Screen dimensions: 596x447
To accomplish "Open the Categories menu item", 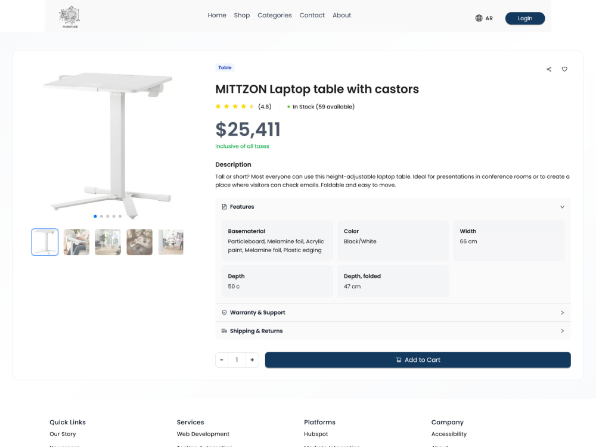I will click(274, 15).
